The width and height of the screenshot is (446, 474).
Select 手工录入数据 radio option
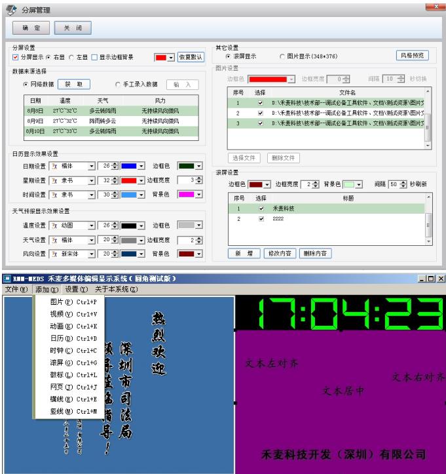118,84
